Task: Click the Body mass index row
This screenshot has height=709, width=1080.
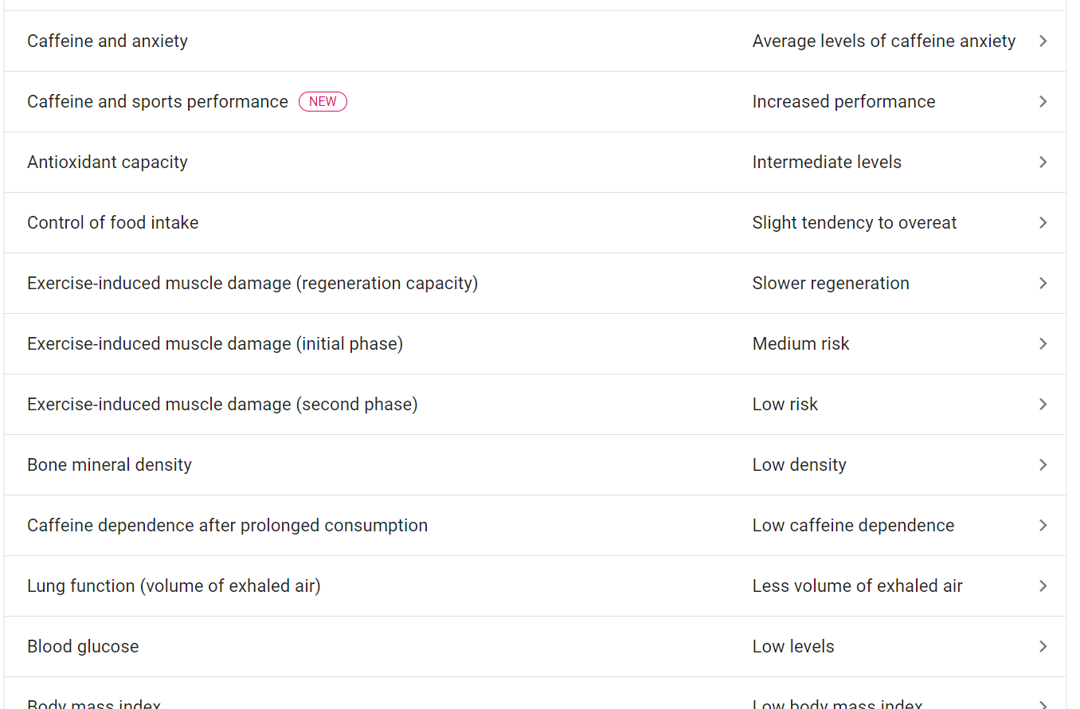Action: pos(94,703)
